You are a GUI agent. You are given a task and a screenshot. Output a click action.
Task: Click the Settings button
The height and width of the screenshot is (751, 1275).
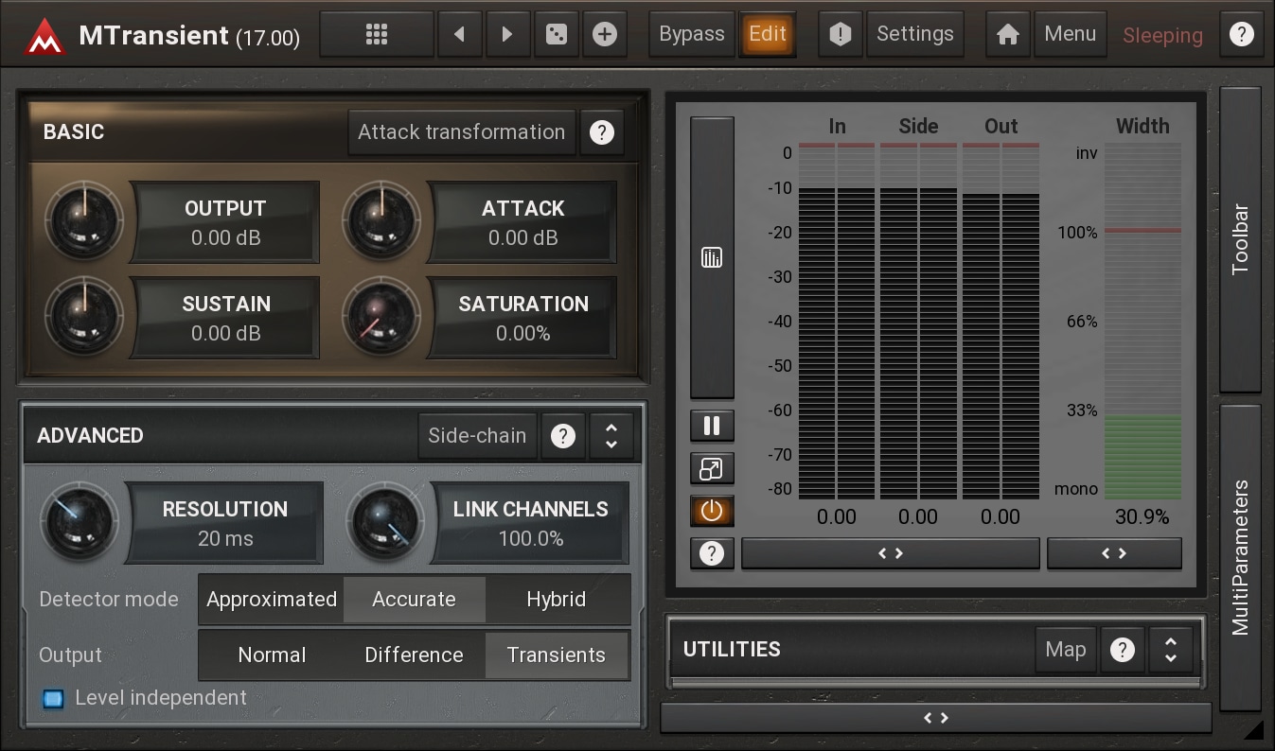(914, 35)
